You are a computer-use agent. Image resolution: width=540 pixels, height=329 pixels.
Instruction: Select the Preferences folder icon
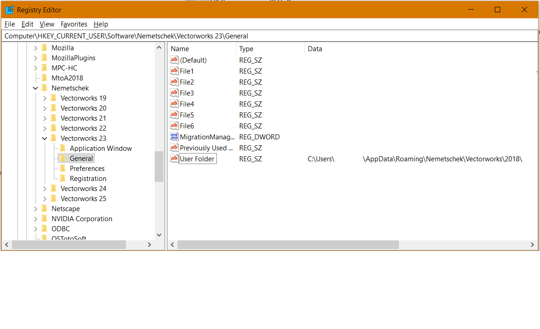(63, 169)
